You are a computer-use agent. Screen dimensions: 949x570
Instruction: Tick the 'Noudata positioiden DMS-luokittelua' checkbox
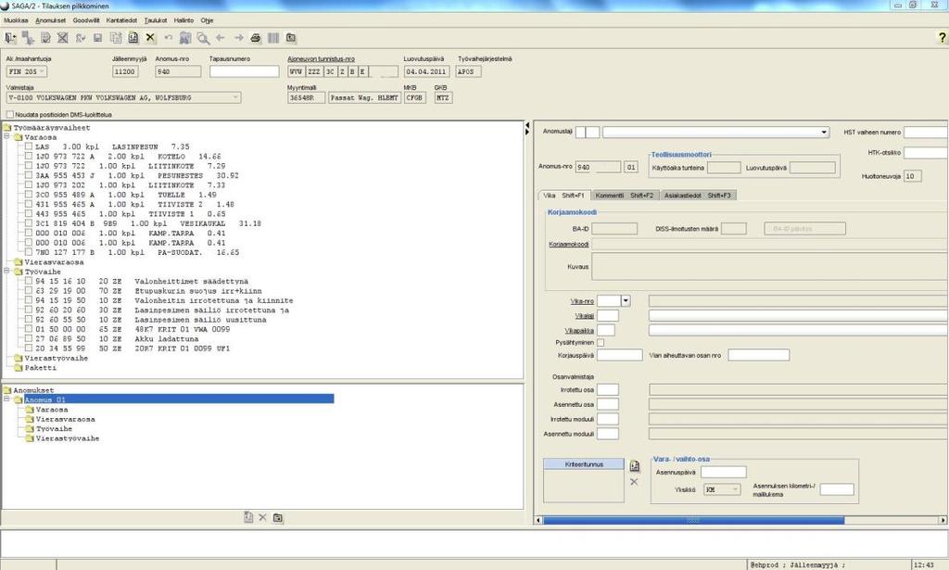point(9,114)
